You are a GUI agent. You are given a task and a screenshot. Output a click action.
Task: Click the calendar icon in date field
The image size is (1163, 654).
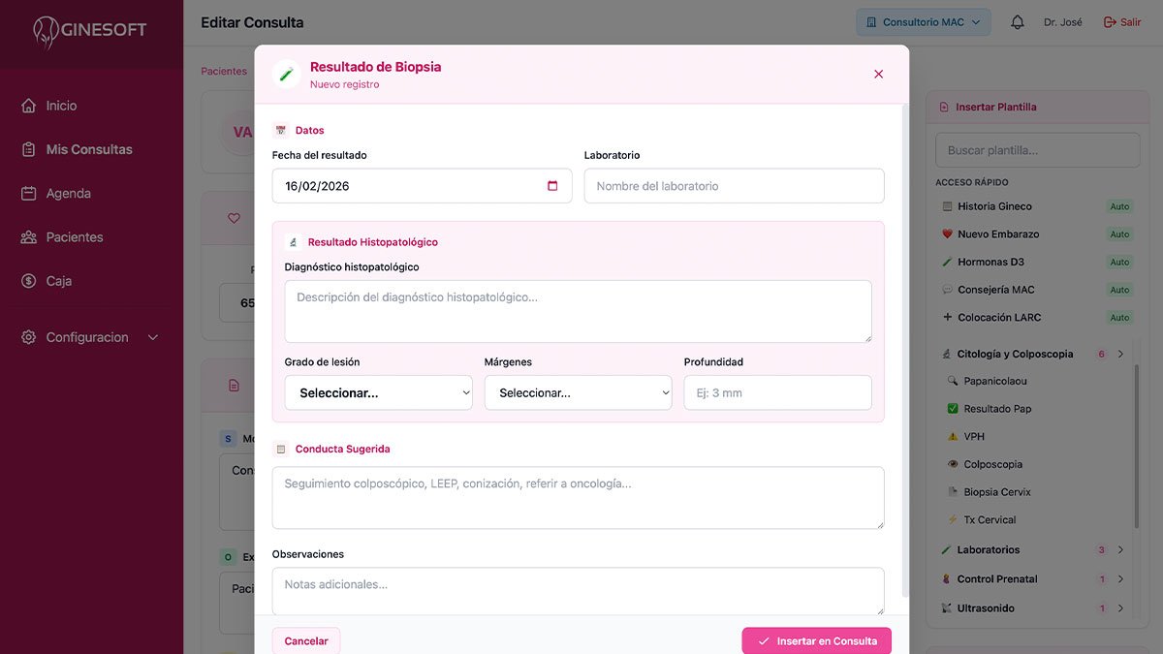[x=552, y=186]
